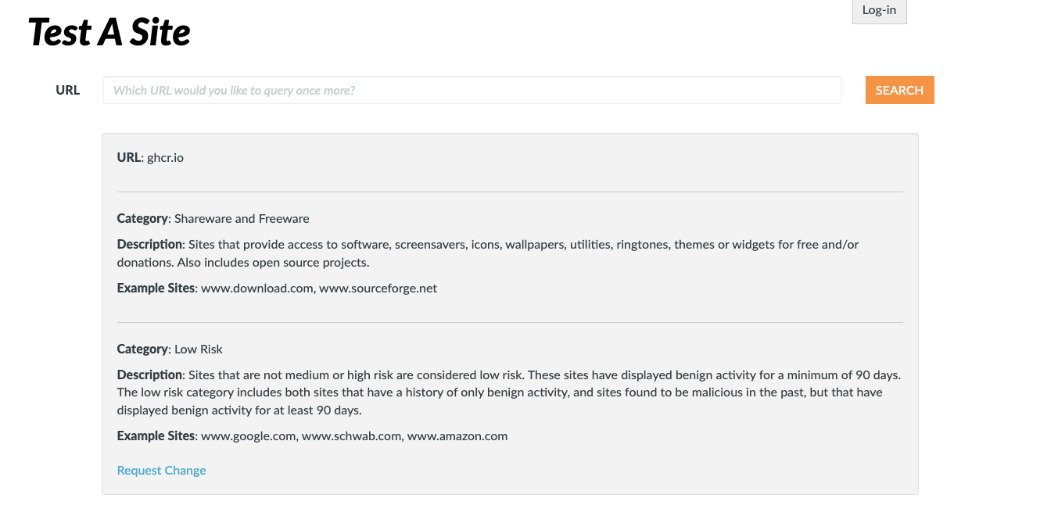Select the Low Risk description text
This screenshot has width=1040, height=509.
click(508, 391)
